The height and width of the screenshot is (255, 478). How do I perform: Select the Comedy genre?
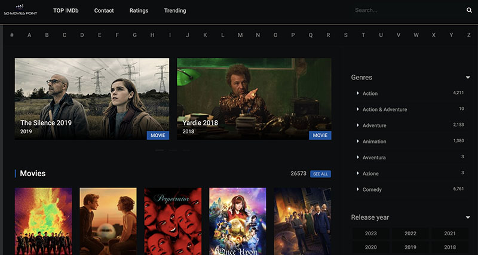click(x=372, y=189)
